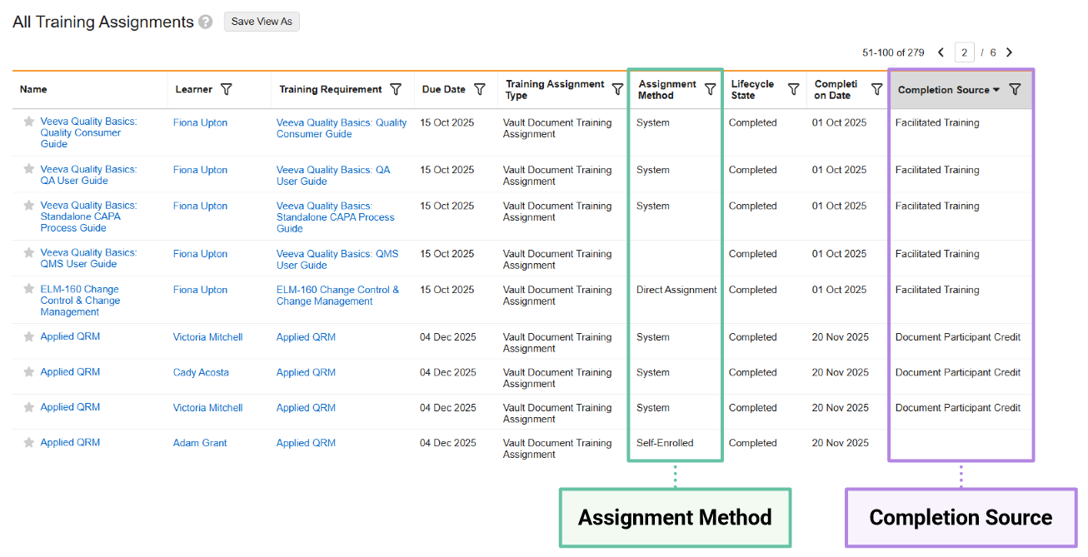Open learner Fiona Upton's profile link
1088x557 pixels.
click(x=200, y=122)
